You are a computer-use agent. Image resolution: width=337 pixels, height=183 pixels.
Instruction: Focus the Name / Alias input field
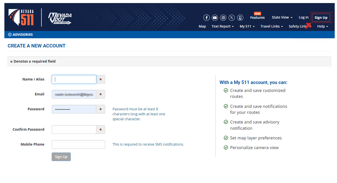click(x=74, y=79)
